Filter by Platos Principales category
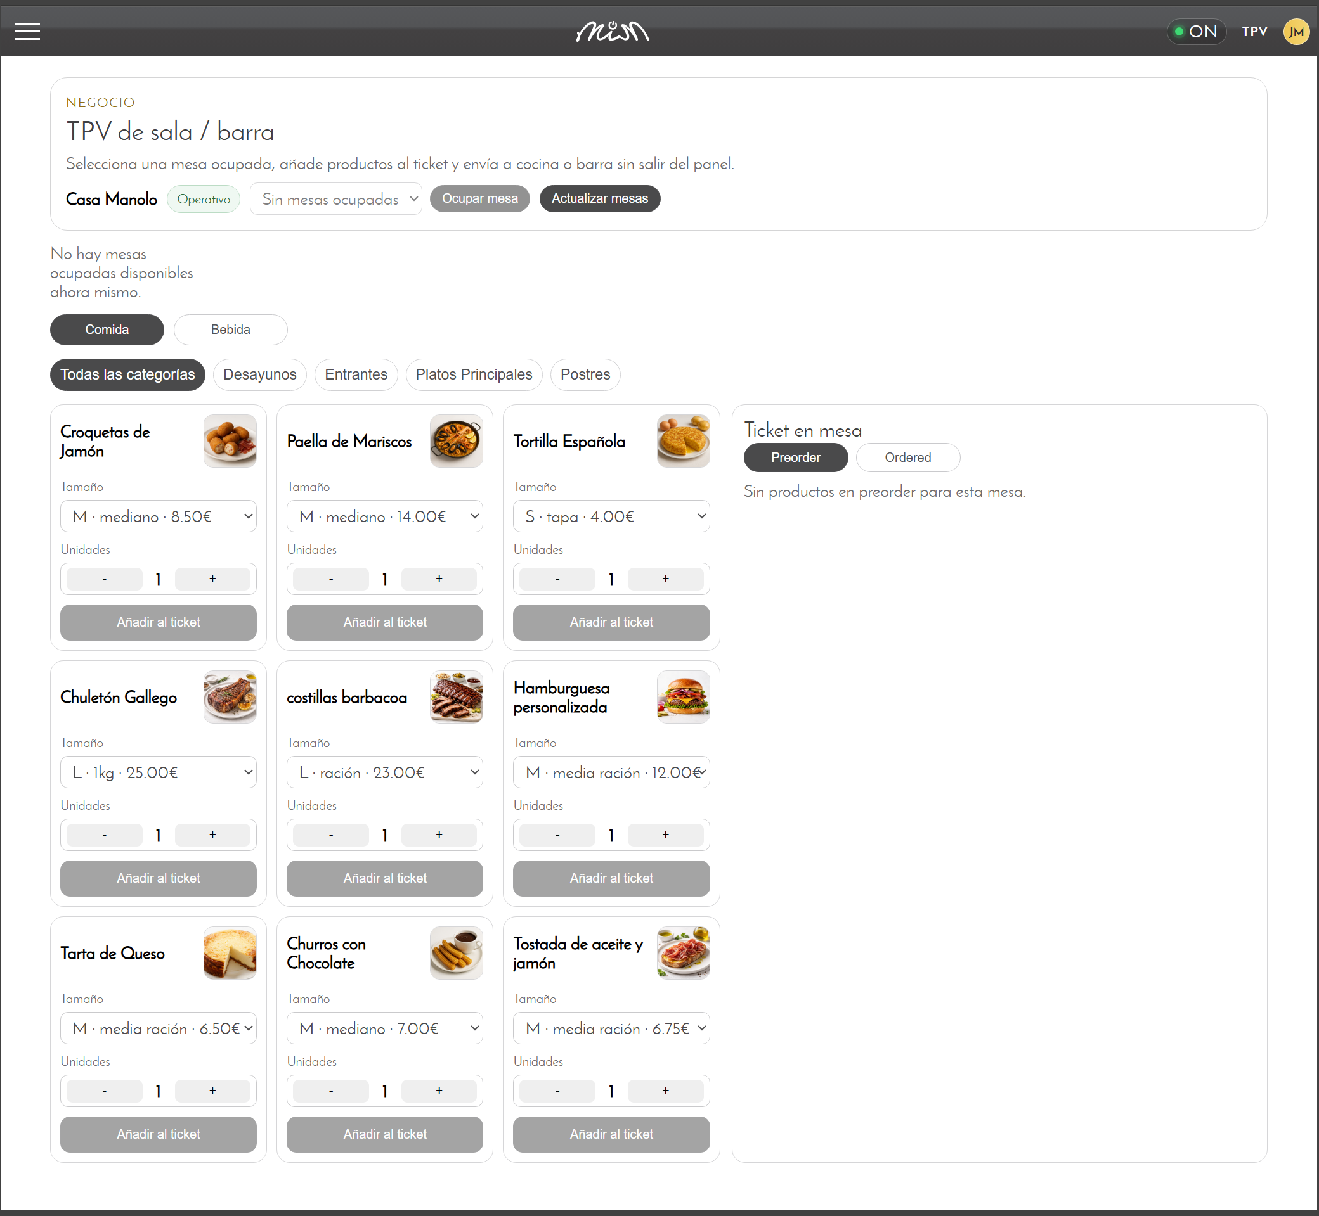The image size is (1319, 1216). tap(474, 374)
